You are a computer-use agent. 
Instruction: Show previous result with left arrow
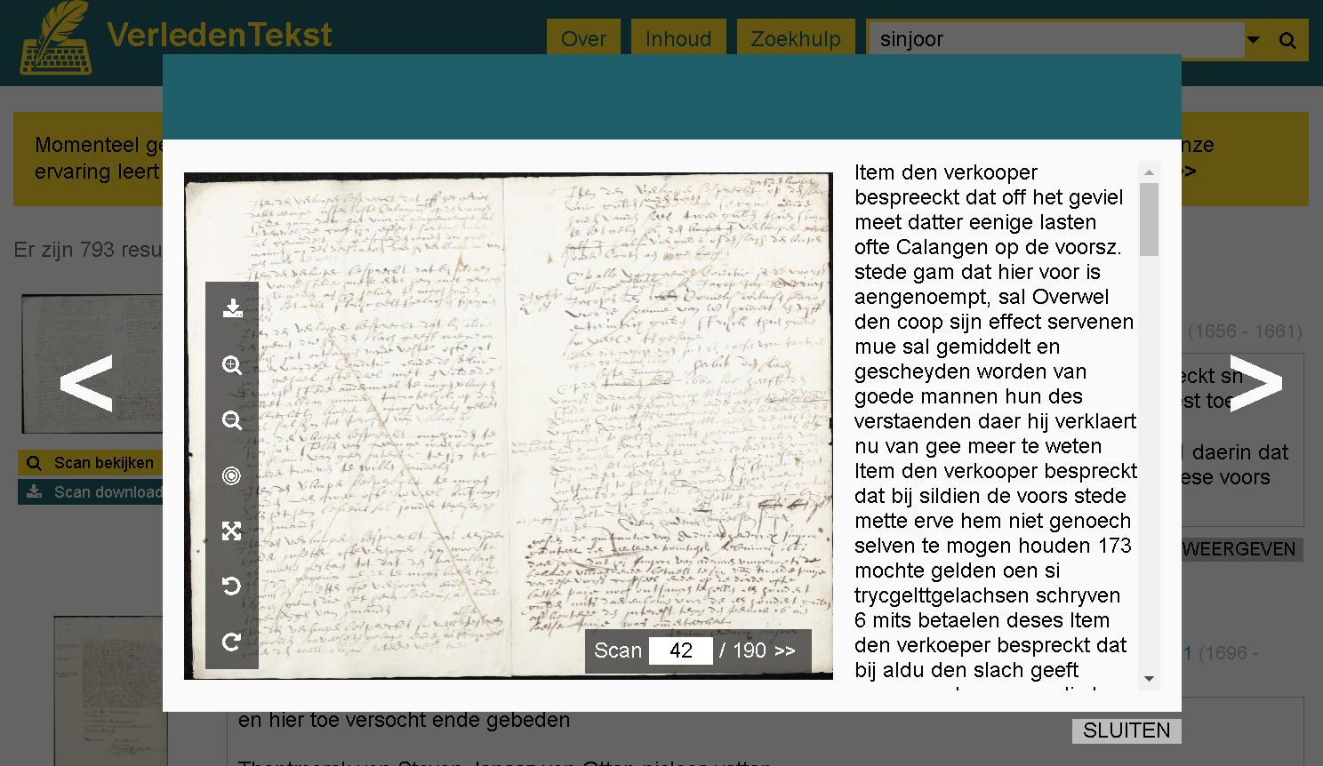pos(86,384)
